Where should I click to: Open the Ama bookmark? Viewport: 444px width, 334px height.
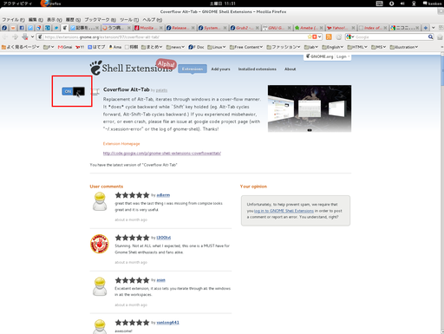point(115,47)
